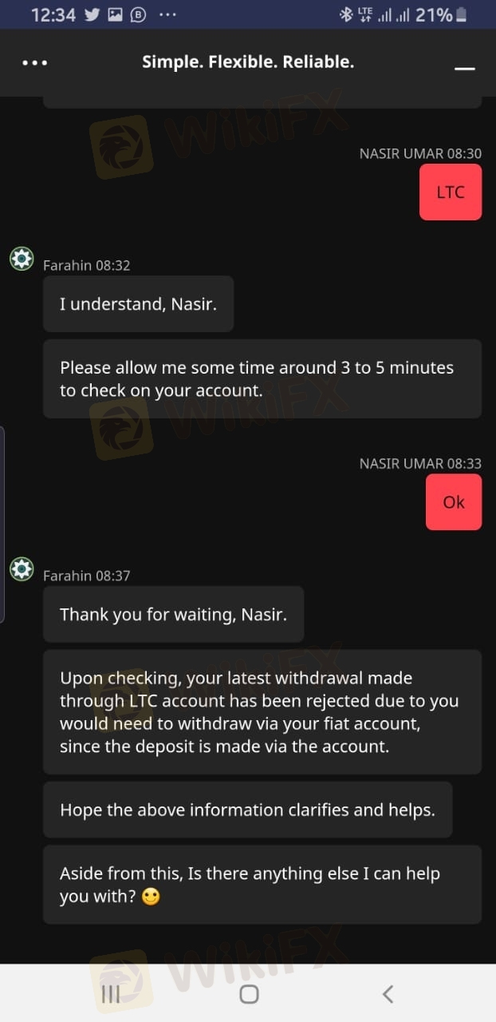
Task: Tap the Bluetooth status icon
Action: coord(345,14)
